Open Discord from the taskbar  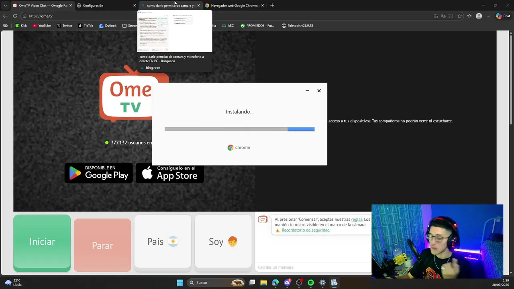(287, 283)
